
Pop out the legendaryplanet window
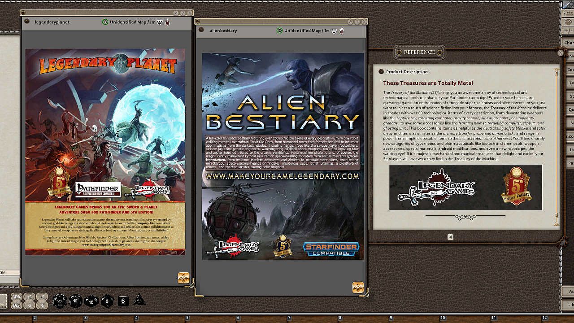[x=176, y=13]
